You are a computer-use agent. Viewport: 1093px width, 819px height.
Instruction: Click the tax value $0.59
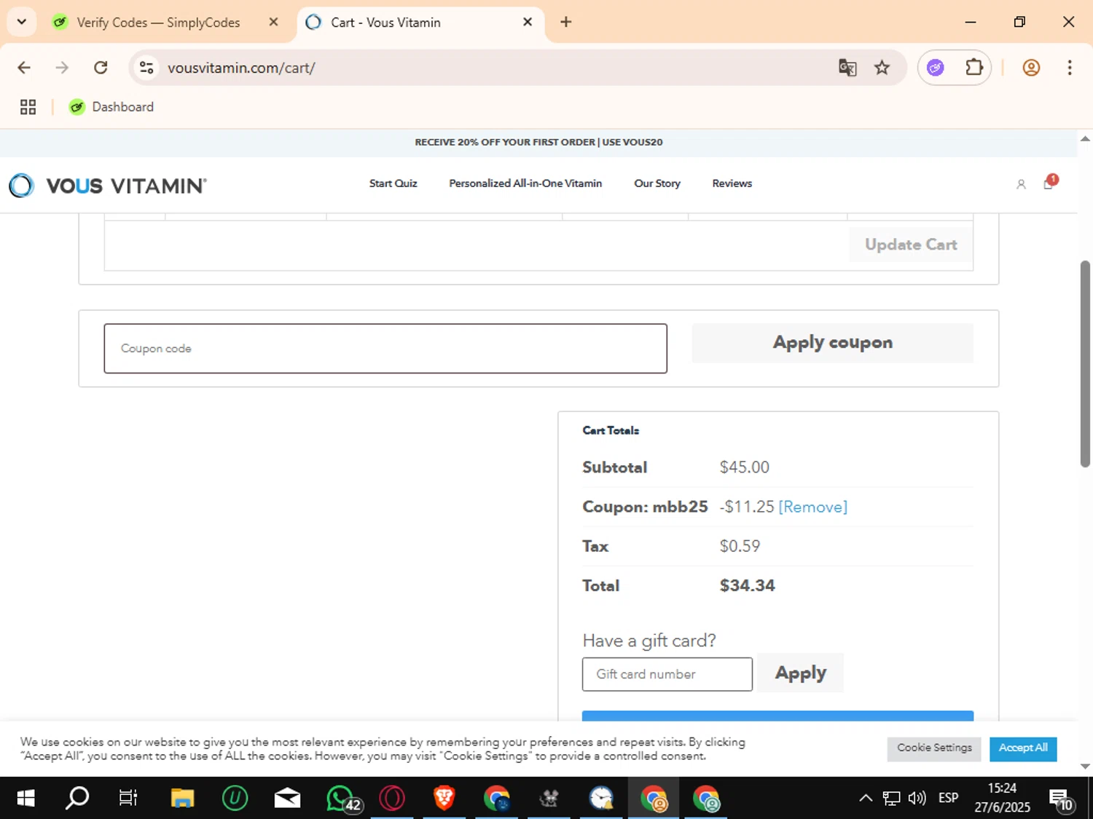pyautogui.click(x=740, y=546)
